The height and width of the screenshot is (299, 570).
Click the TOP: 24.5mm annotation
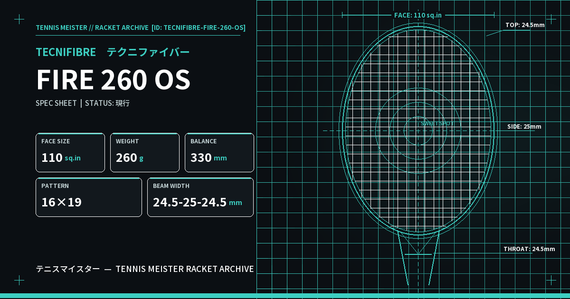pos(525,25)
